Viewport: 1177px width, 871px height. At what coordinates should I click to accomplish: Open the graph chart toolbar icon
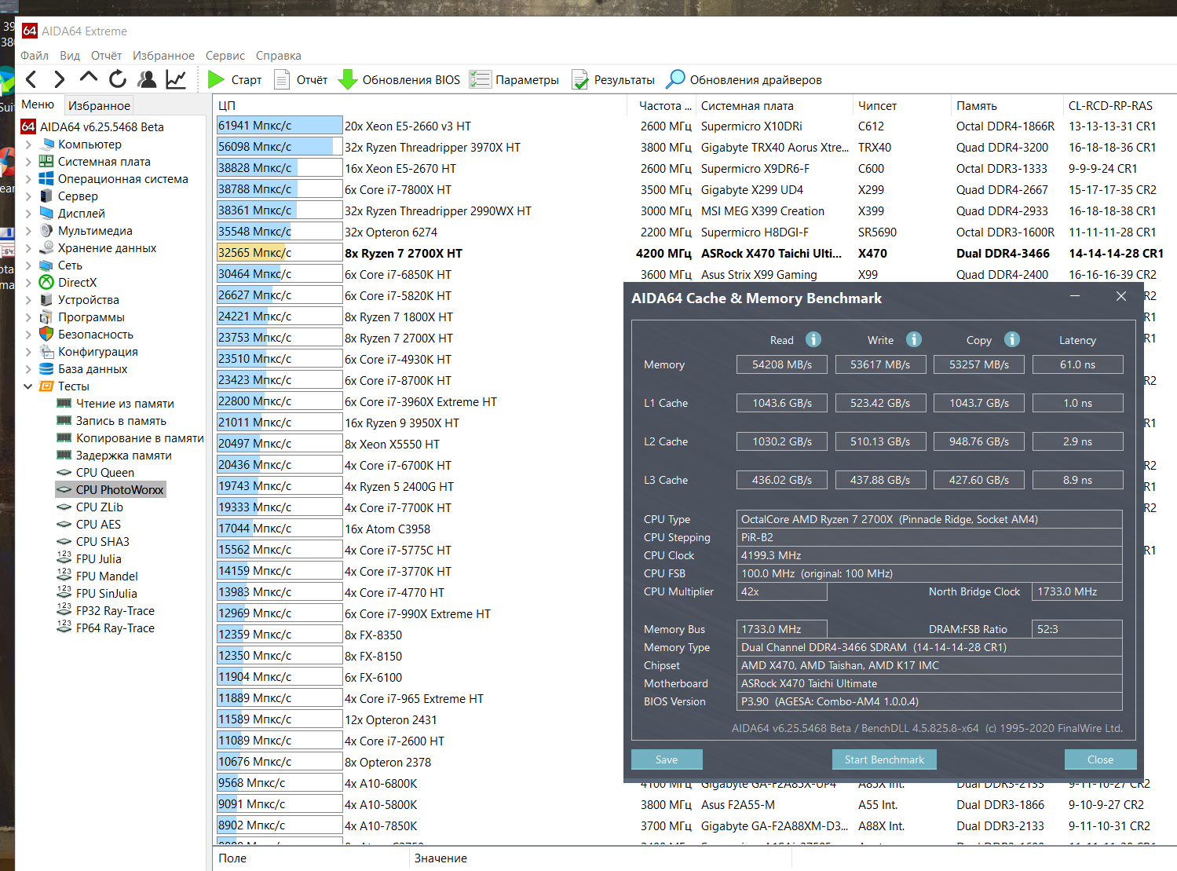(176, 79)
